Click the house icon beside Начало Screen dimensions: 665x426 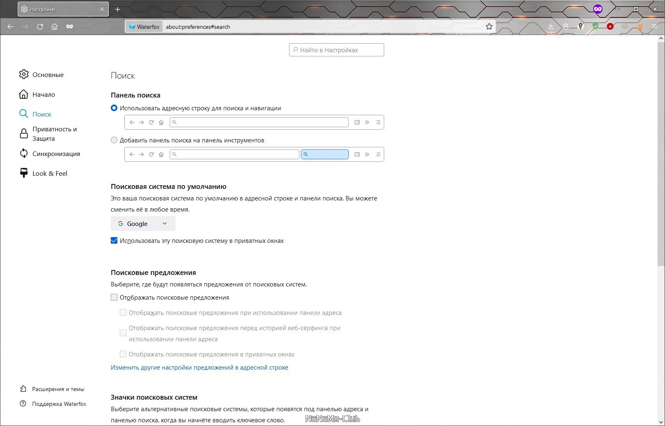[24, 94]
